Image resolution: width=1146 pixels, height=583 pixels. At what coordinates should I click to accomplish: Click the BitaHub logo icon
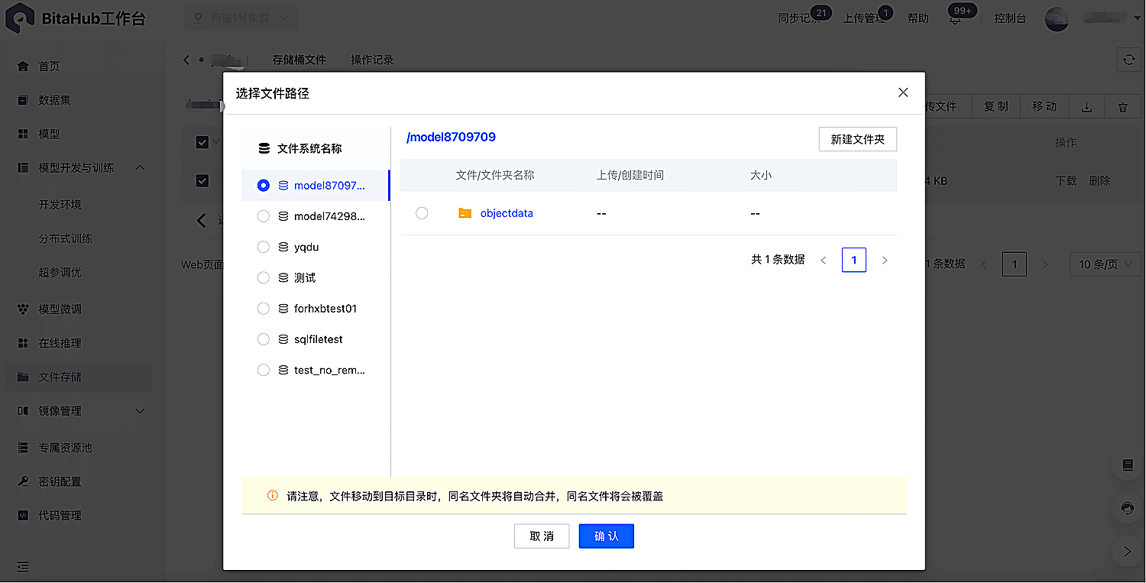(x=19, y=18)
